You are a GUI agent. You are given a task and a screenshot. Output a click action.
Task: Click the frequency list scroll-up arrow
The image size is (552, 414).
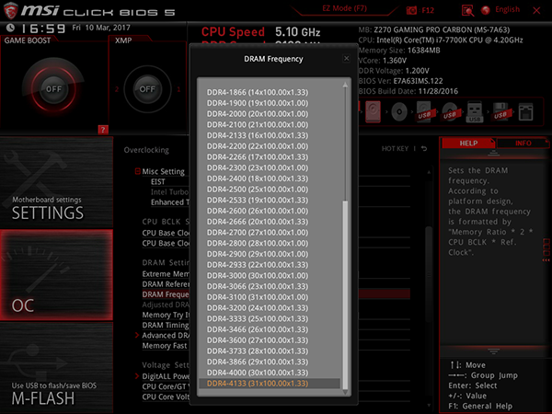[345, 85]
